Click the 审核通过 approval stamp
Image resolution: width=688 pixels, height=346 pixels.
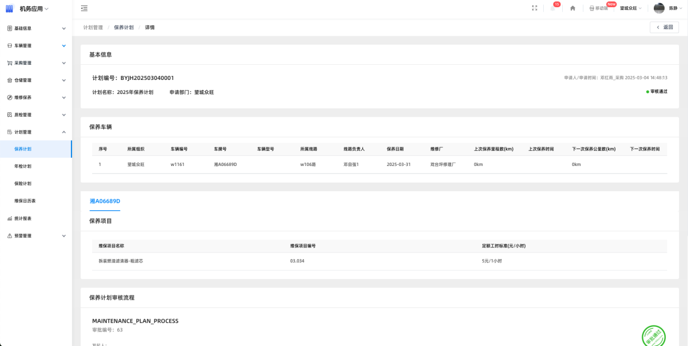tap(653, 336)
